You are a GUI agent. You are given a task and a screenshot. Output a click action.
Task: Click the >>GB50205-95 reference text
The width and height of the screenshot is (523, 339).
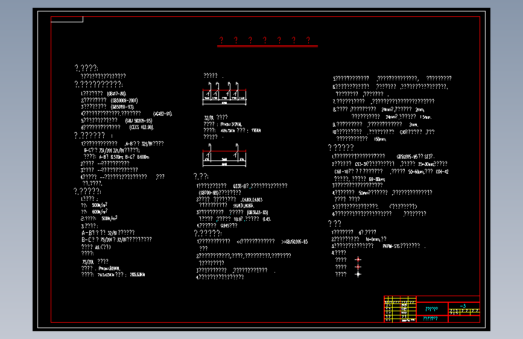[x=294, y=241]
